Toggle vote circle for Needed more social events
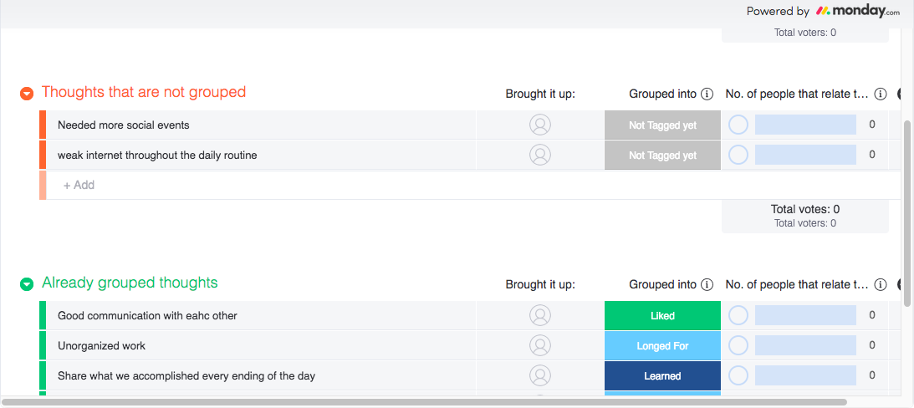 738,125
